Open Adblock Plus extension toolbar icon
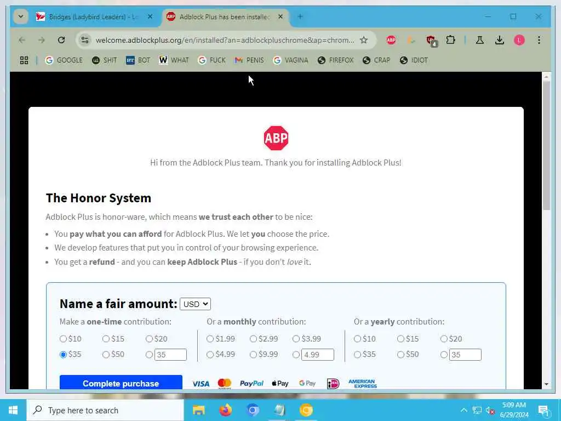Image resolution: width=561 pixels, height=421 pixels. click(x=391, y=40)
